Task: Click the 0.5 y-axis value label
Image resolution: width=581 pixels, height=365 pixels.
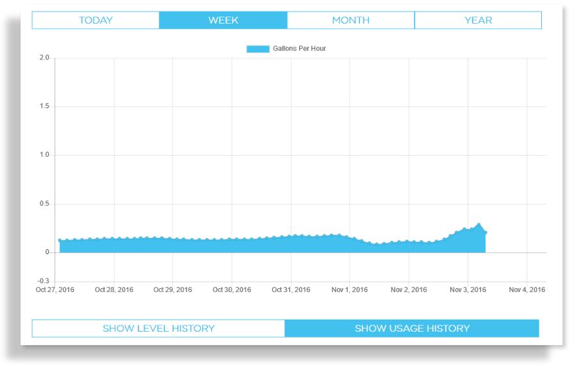Action: coord(44,204)
